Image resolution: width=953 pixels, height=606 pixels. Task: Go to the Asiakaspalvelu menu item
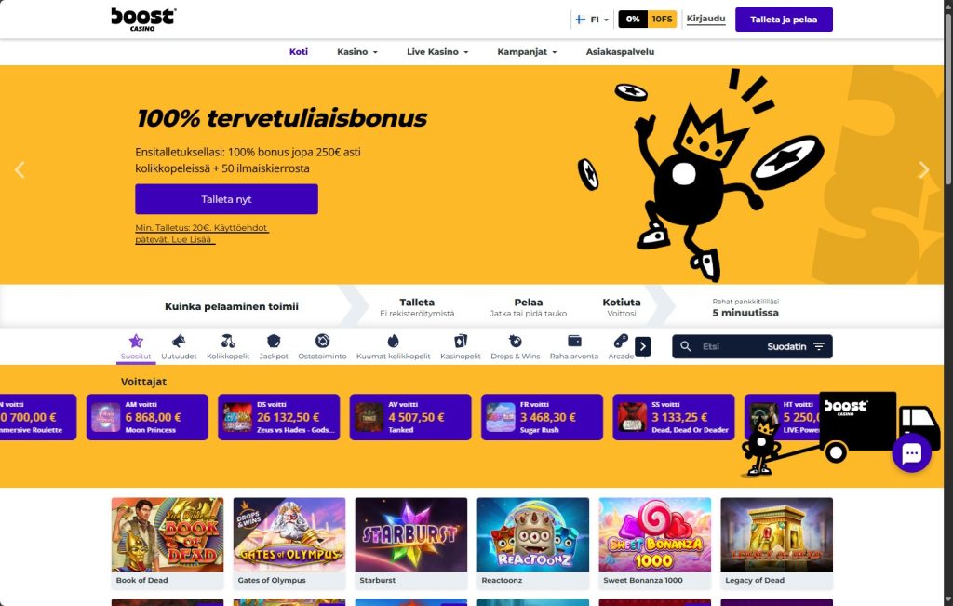(x=620, y=52)
